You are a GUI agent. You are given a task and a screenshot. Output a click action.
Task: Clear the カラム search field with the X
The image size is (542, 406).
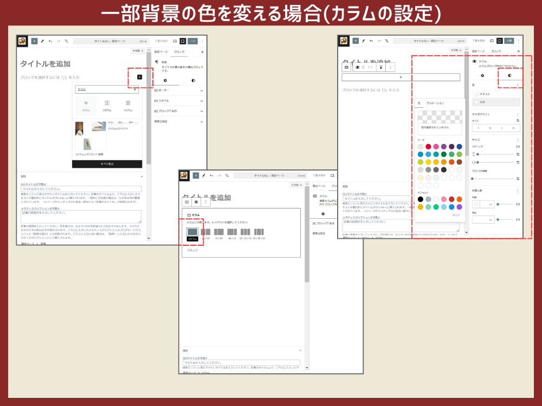135,89
